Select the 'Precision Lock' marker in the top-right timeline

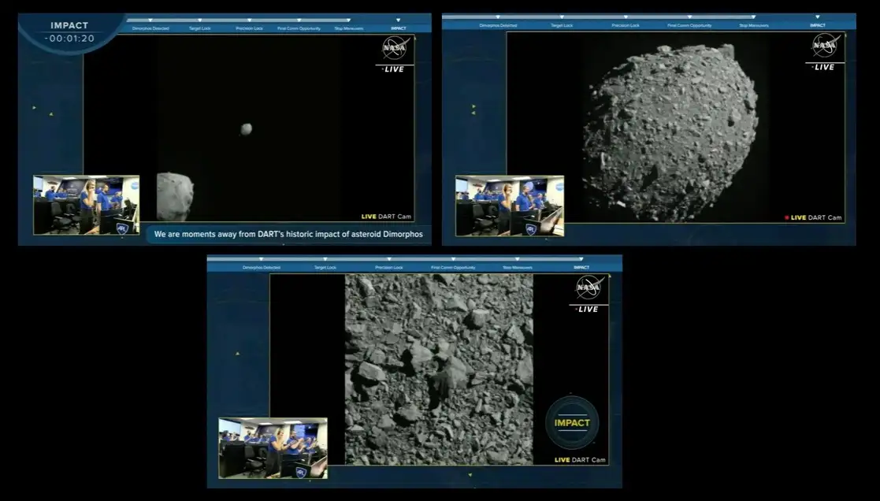626,25
